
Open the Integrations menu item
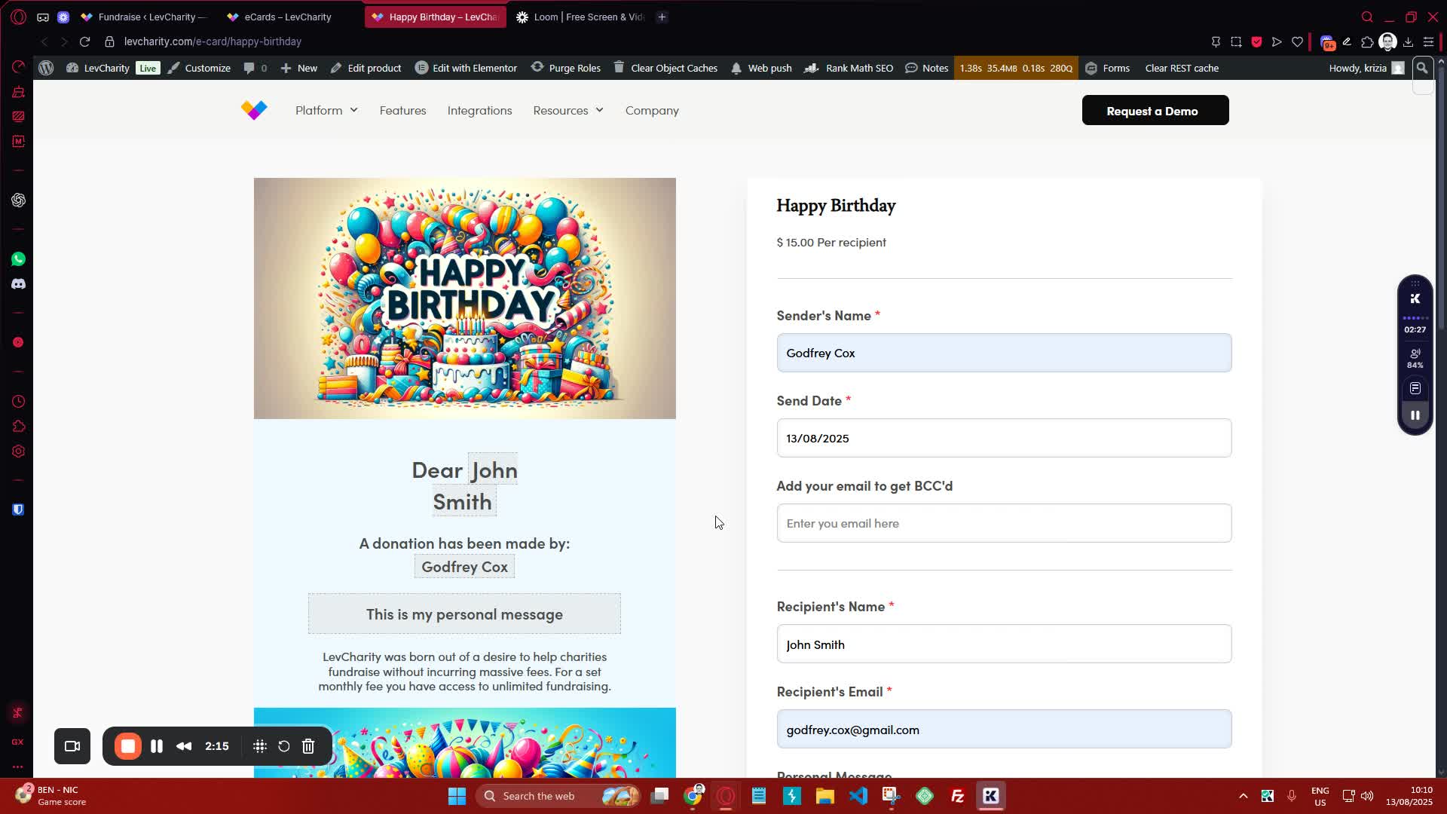(479, 110)
